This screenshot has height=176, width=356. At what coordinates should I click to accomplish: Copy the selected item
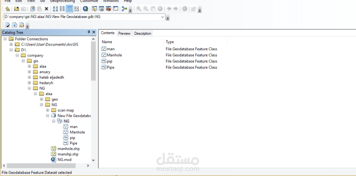coord(32,9)
